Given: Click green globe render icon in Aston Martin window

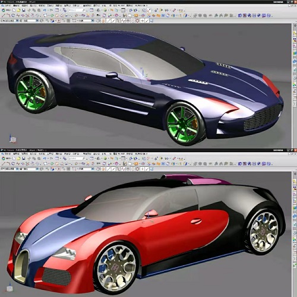Looking at the screenshot, I should (105, 10).
